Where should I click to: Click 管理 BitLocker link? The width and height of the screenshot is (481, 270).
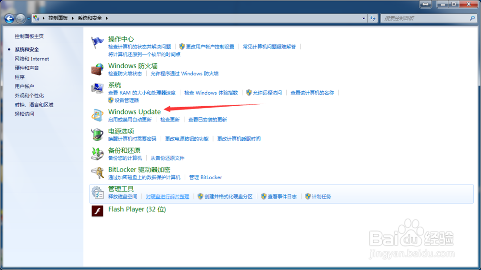click(x=205, y=177)
